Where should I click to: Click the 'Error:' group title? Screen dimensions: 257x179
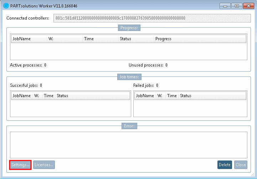(x=129, y=126)
